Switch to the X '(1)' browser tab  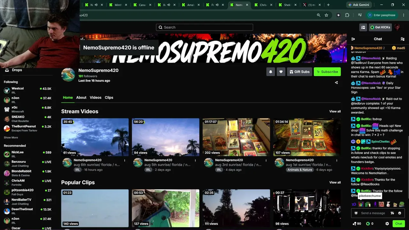312,5
